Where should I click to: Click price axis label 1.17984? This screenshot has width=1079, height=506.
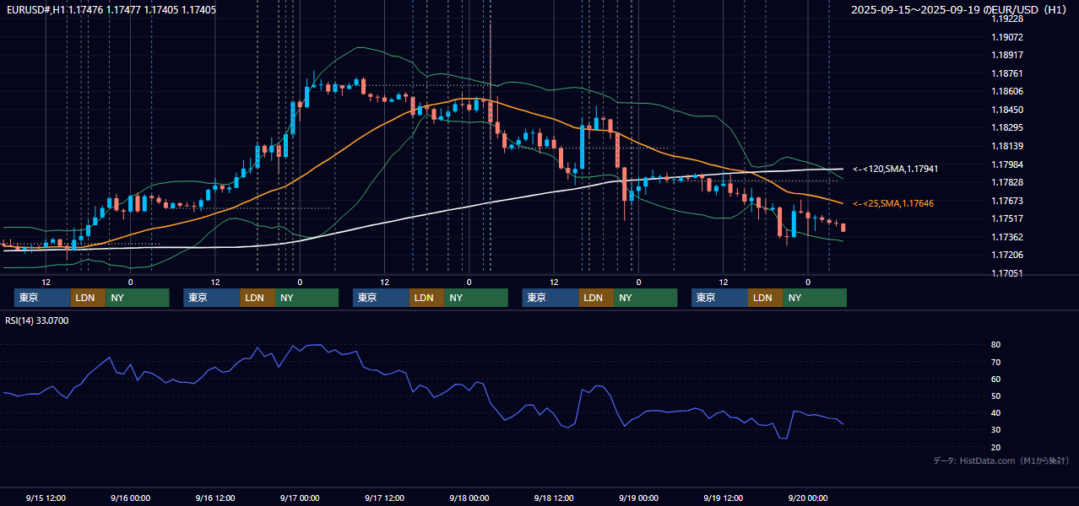(x=1008, y=164)
